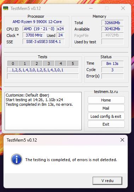Click the blue info icon in the dialog
Screen dimensions: 134x192
pyautogui.click(x=17, y=159)
